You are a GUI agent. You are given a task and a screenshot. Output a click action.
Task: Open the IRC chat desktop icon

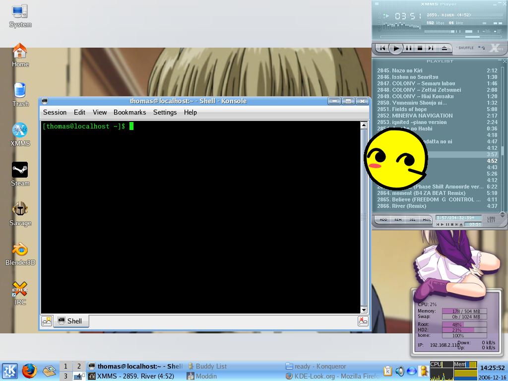[x=20, y=293]
